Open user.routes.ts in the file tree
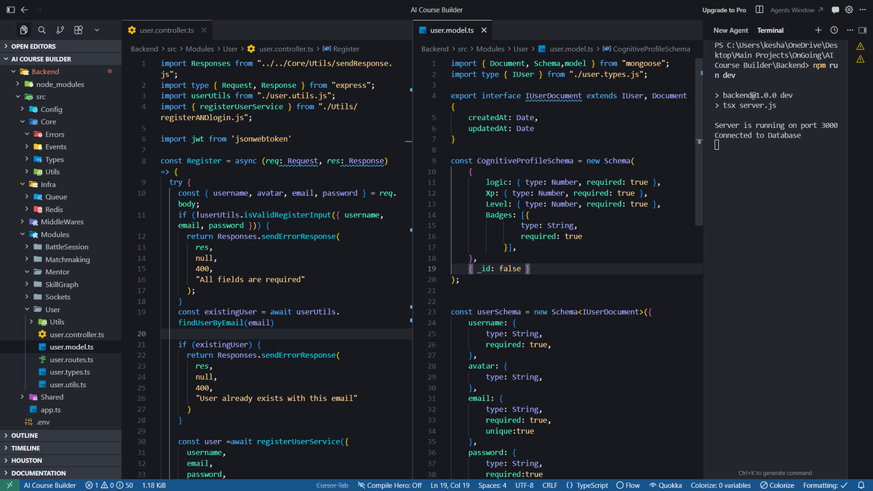The height and width of the screenshot is (491, 873). point(60,359)
